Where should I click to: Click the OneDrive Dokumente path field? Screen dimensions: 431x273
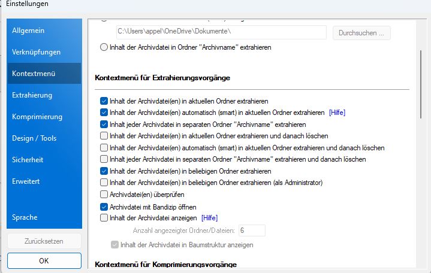coord(221,32)
